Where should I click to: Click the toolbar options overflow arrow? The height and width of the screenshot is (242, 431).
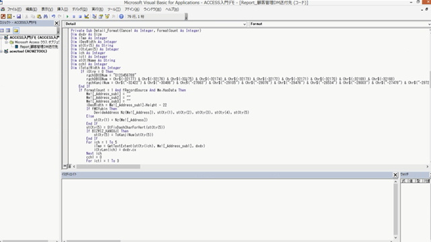[x=186, y=17]
